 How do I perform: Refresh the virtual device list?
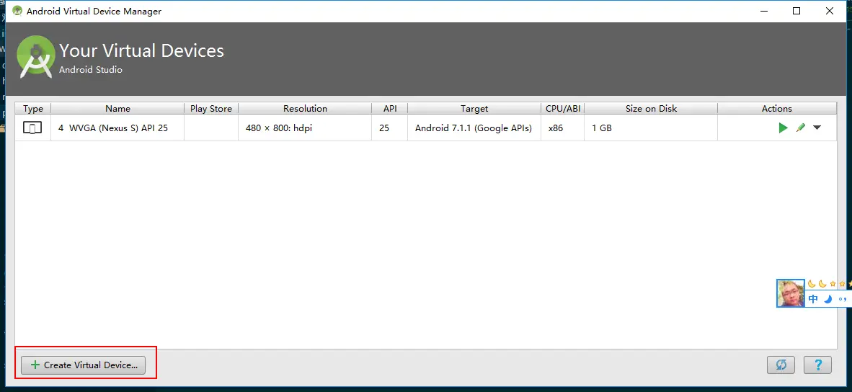point(781,365)
